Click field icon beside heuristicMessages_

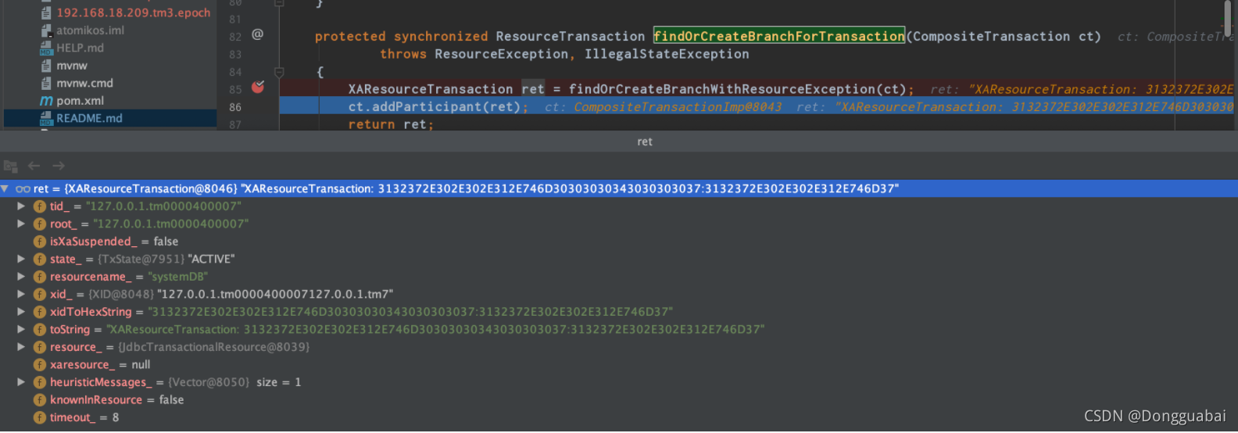pyautogui.click(x=40, y=382)
